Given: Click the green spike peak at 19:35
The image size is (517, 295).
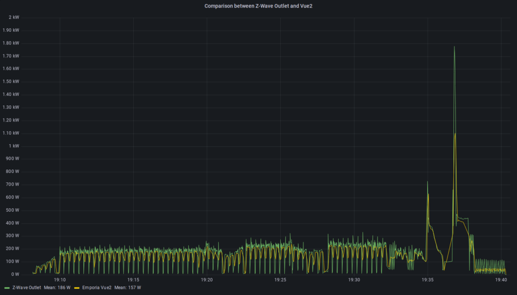Looking at the screenshot, I should (427, 182).
